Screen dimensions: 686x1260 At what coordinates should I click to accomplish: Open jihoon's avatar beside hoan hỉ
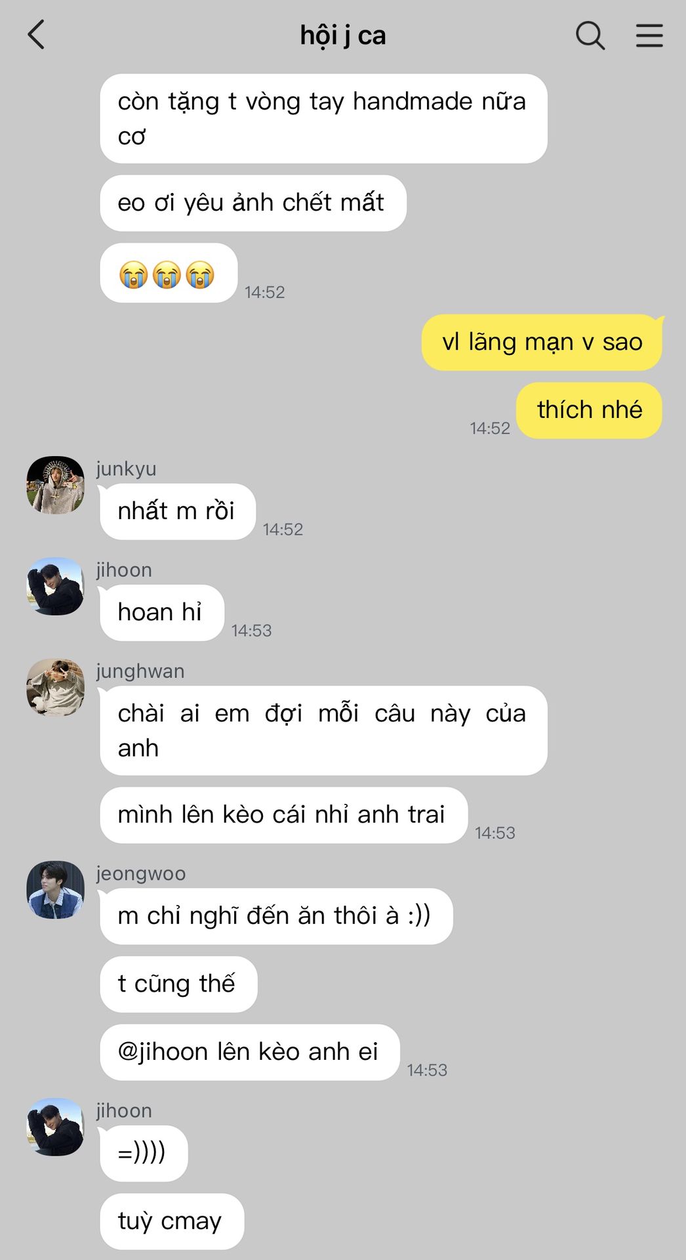pyautogui.click(x=56, y=586)
